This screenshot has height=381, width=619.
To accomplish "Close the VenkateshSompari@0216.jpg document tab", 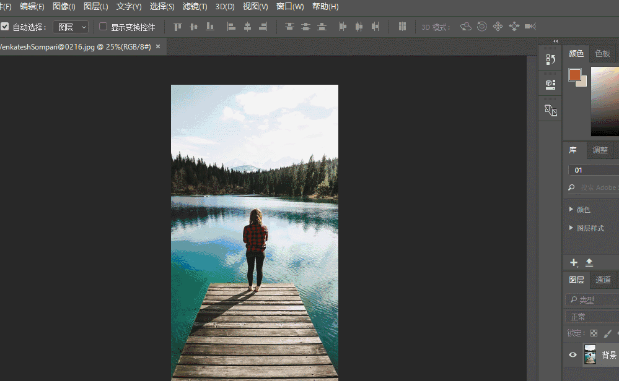I will click(x=158, y=46).
